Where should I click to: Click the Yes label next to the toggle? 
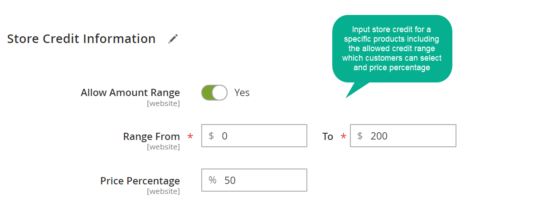[x=242, y=93]
